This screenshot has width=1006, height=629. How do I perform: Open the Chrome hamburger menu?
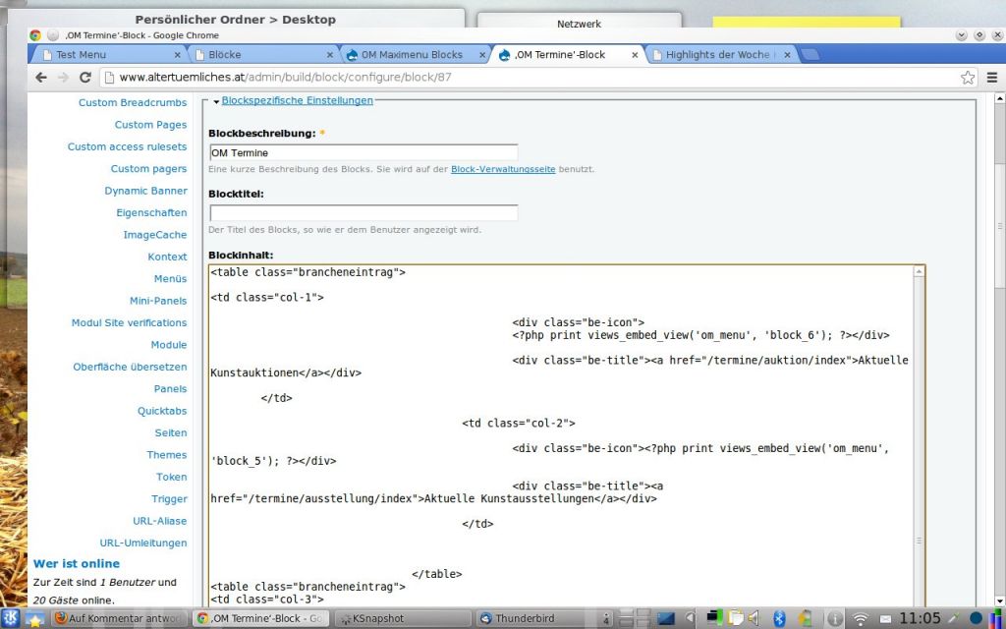point(991,77)
